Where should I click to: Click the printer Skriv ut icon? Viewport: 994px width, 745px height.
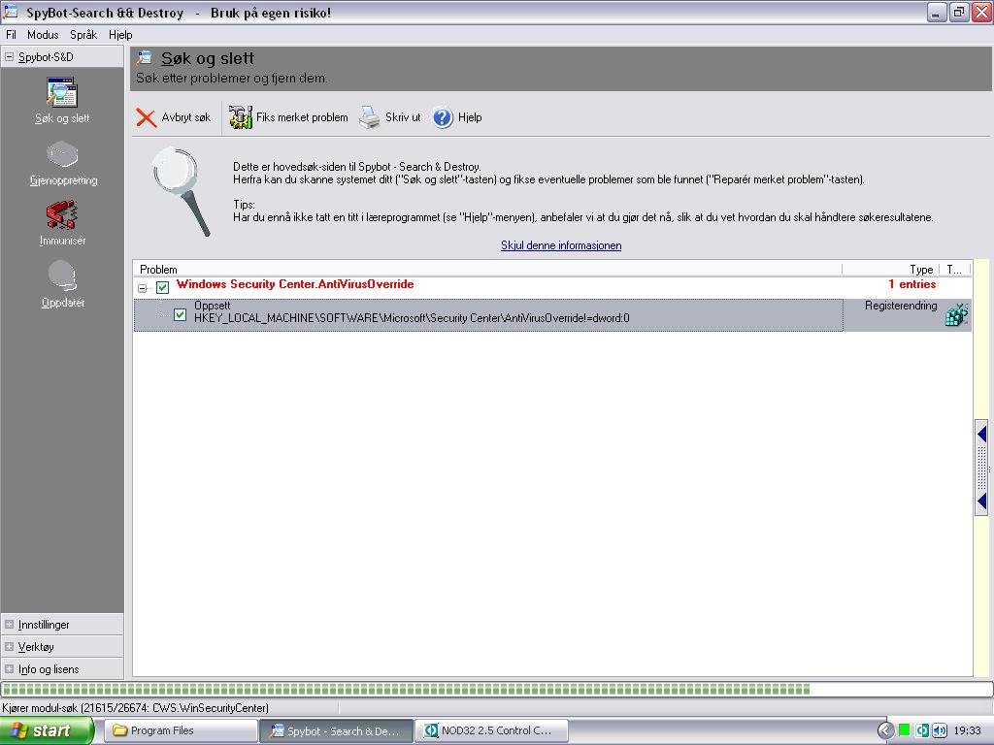369,117
